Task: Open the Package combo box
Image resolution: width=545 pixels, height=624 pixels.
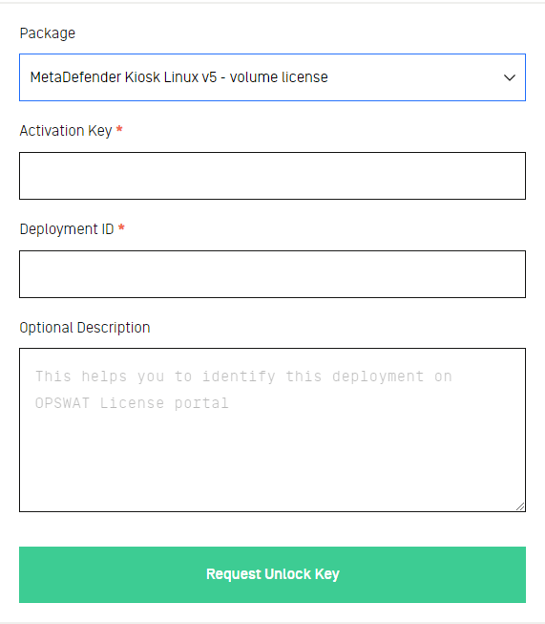Action: coord(272,77)
